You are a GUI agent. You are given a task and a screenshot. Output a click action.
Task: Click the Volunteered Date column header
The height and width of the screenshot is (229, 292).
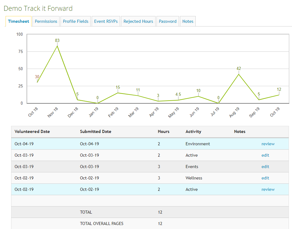tap(32, 131)
